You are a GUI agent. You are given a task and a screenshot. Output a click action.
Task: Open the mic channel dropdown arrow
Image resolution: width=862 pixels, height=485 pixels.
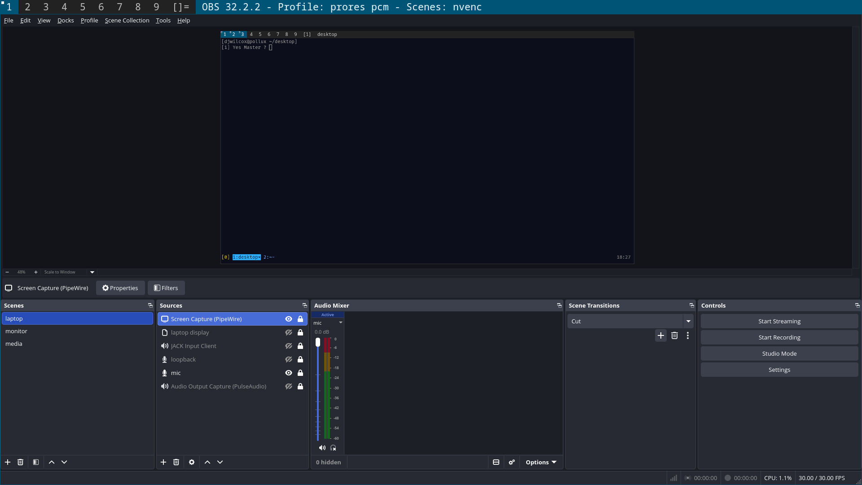pyautogui.click(x=341, y=323)
